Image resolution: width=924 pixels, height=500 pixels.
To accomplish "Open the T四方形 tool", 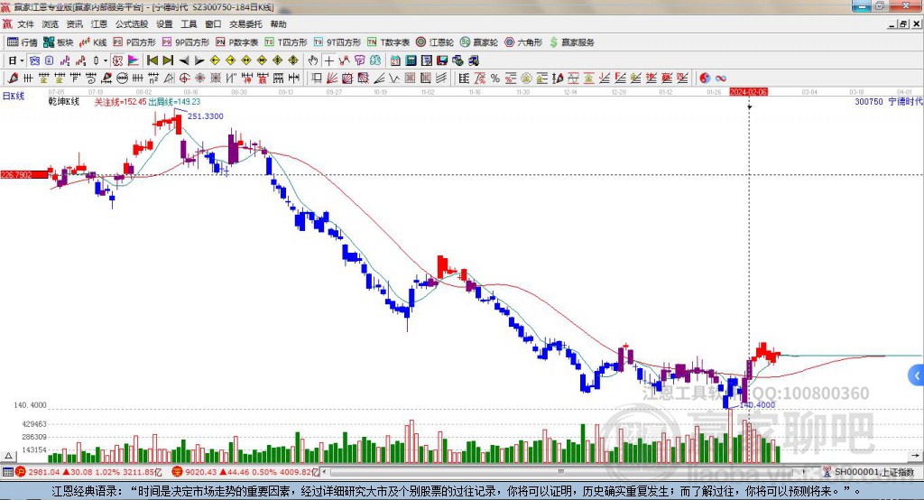I will click(286, 42).
